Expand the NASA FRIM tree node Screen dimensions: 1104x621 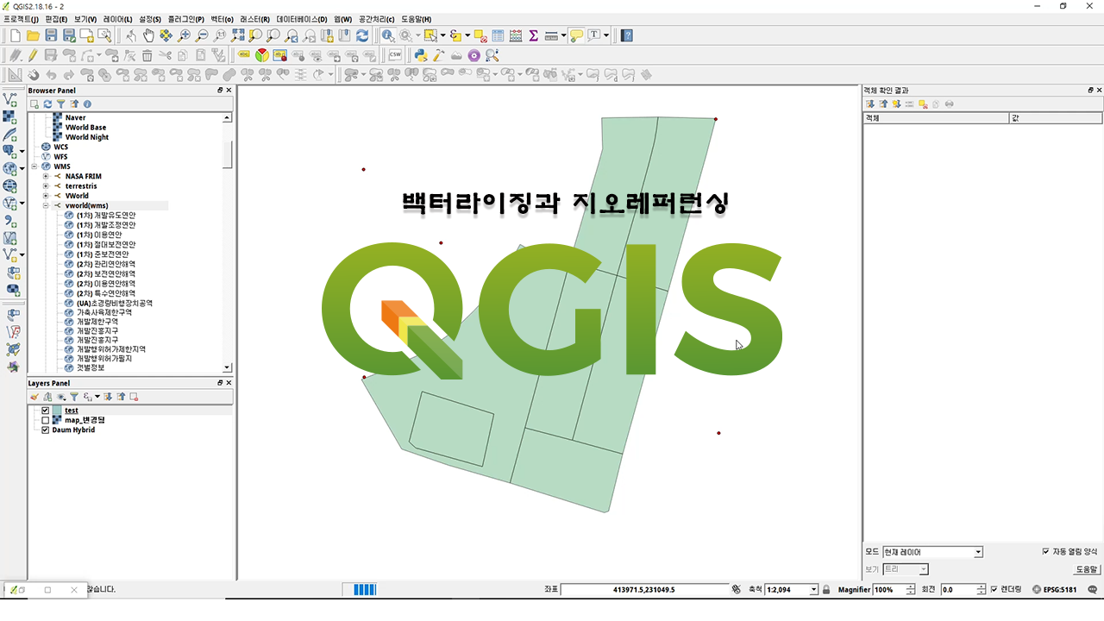46,176
